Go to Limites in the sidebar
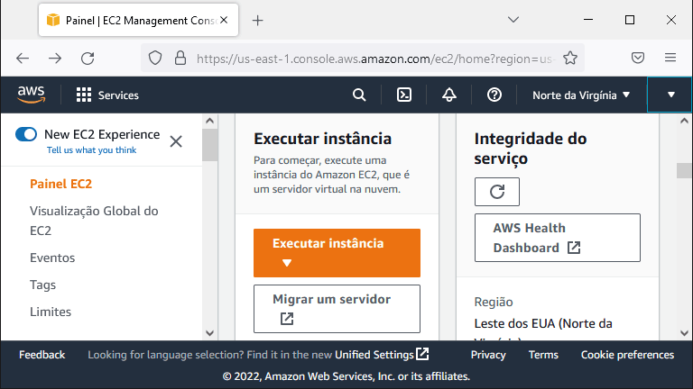The height and width of the screenshot is (389, 693). [51, 312]
